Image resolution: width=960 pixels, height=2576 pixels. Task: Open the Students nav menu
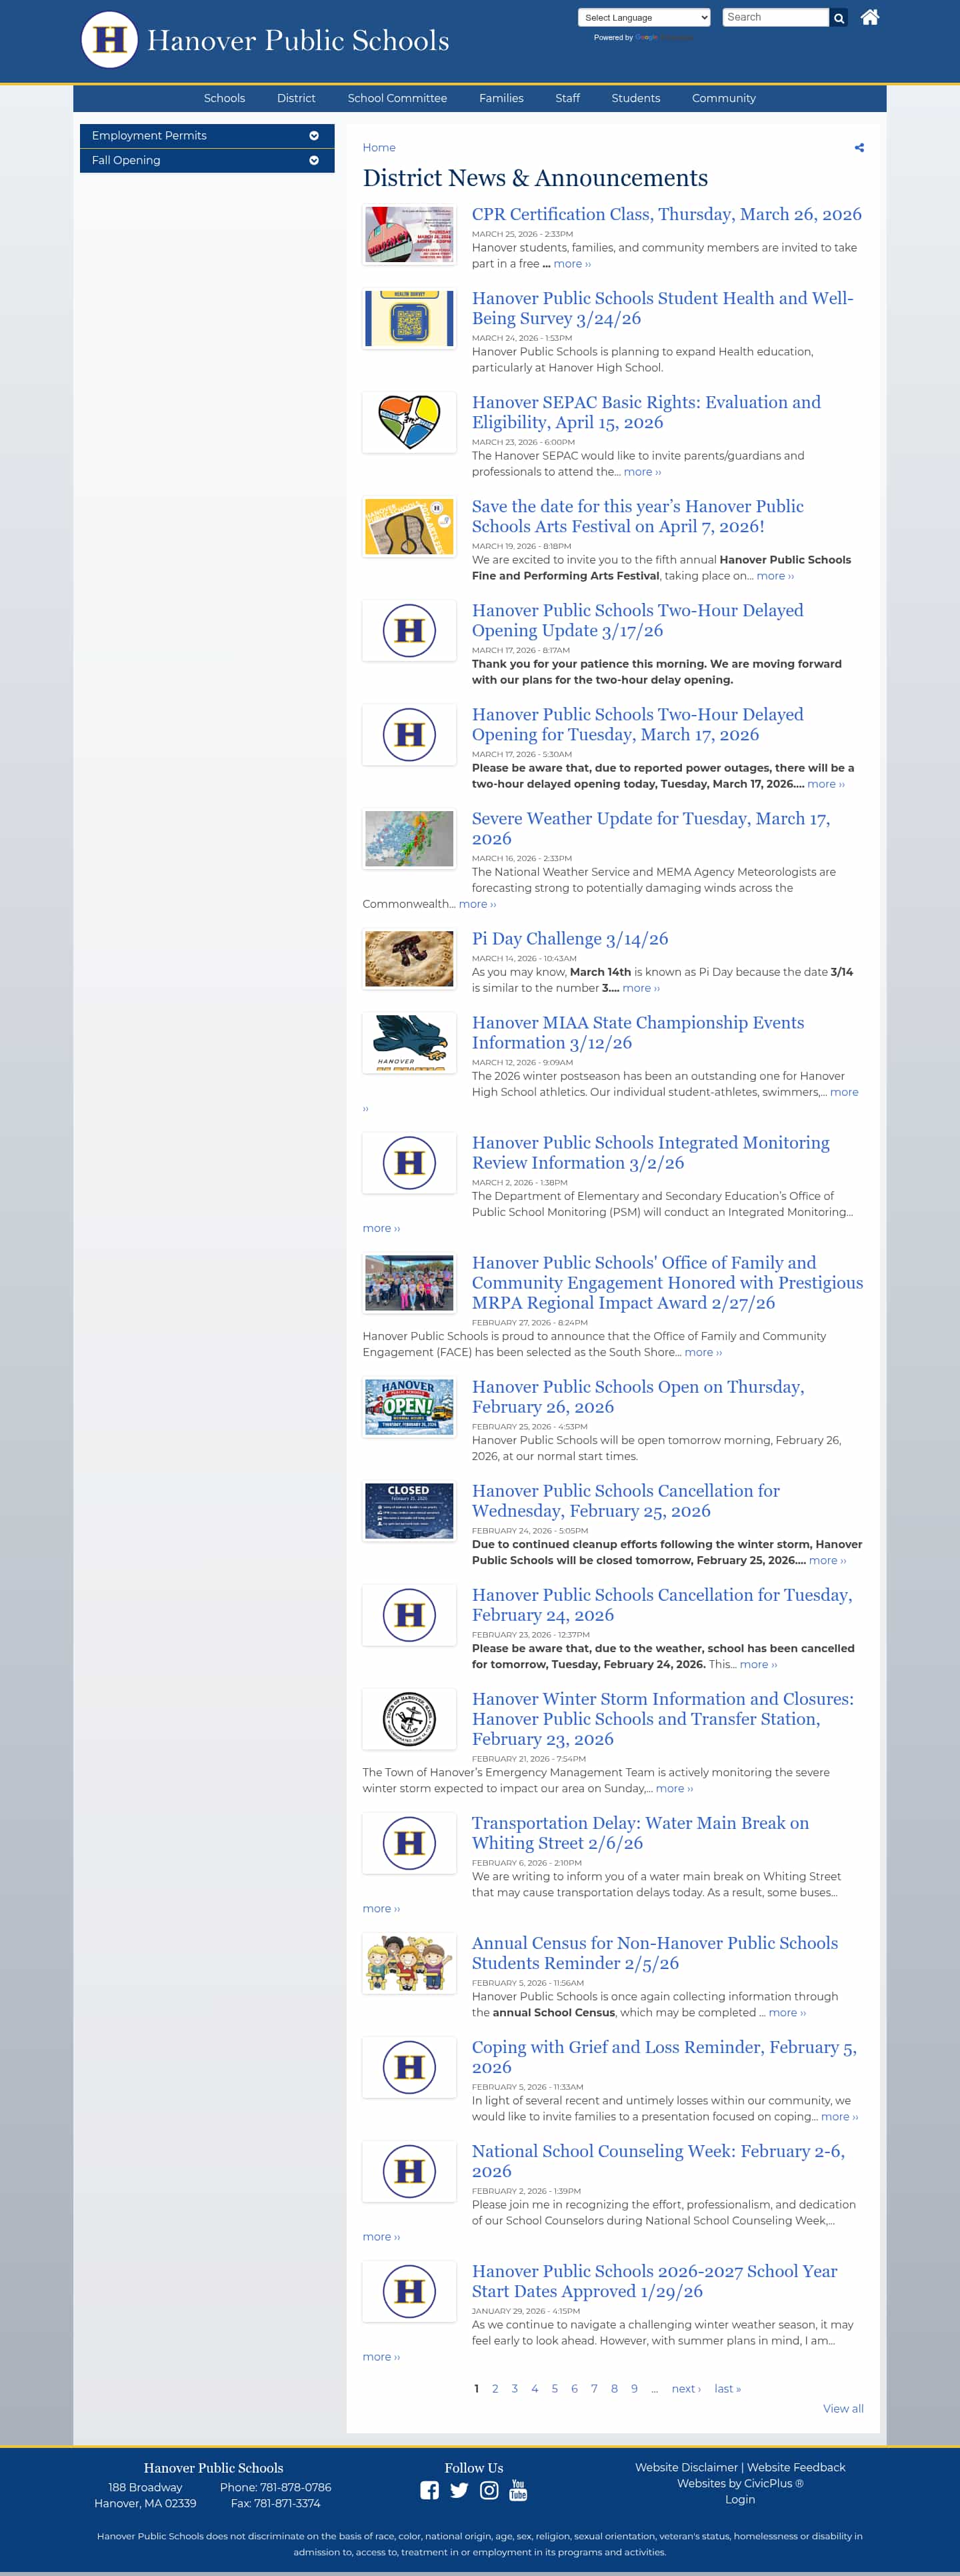[636, 98]
